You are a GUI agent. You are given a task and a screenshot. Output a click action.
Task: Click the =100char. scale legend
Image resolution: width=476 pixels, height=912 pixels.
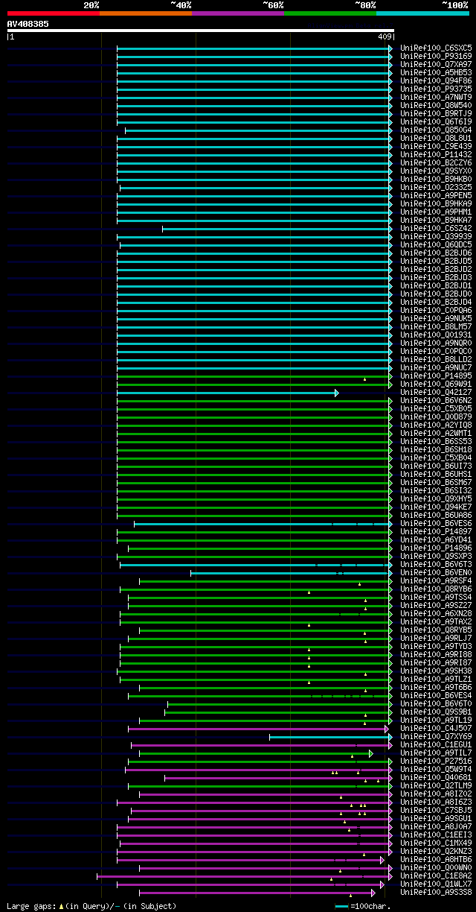point(363,906)
